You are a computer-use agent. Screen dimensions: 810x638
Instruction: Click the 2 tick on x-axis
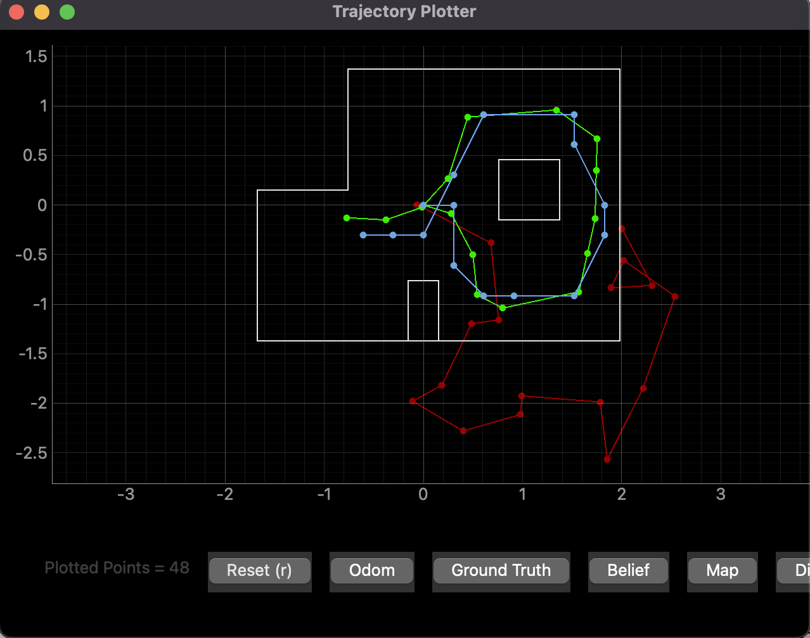[622, 495]
